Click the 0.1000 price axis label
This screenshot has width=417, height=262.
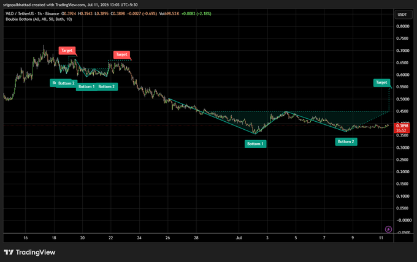point(403,196)
